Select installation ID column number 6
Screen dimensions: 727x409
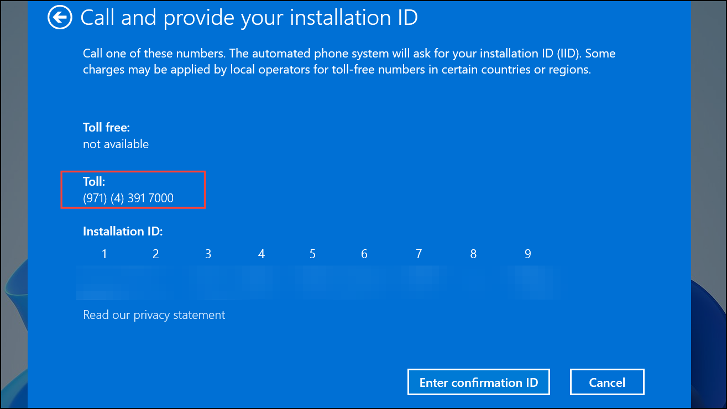pyautogui.click(x=364, y=254)
